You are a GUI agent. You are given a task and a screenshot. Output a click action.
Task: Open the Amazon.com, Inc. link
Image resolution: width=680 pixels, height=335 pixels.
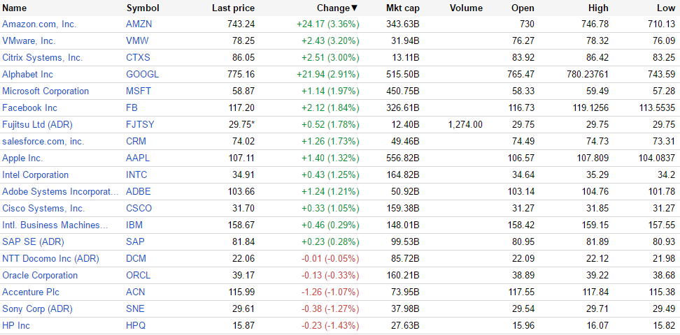pos(39,24)
